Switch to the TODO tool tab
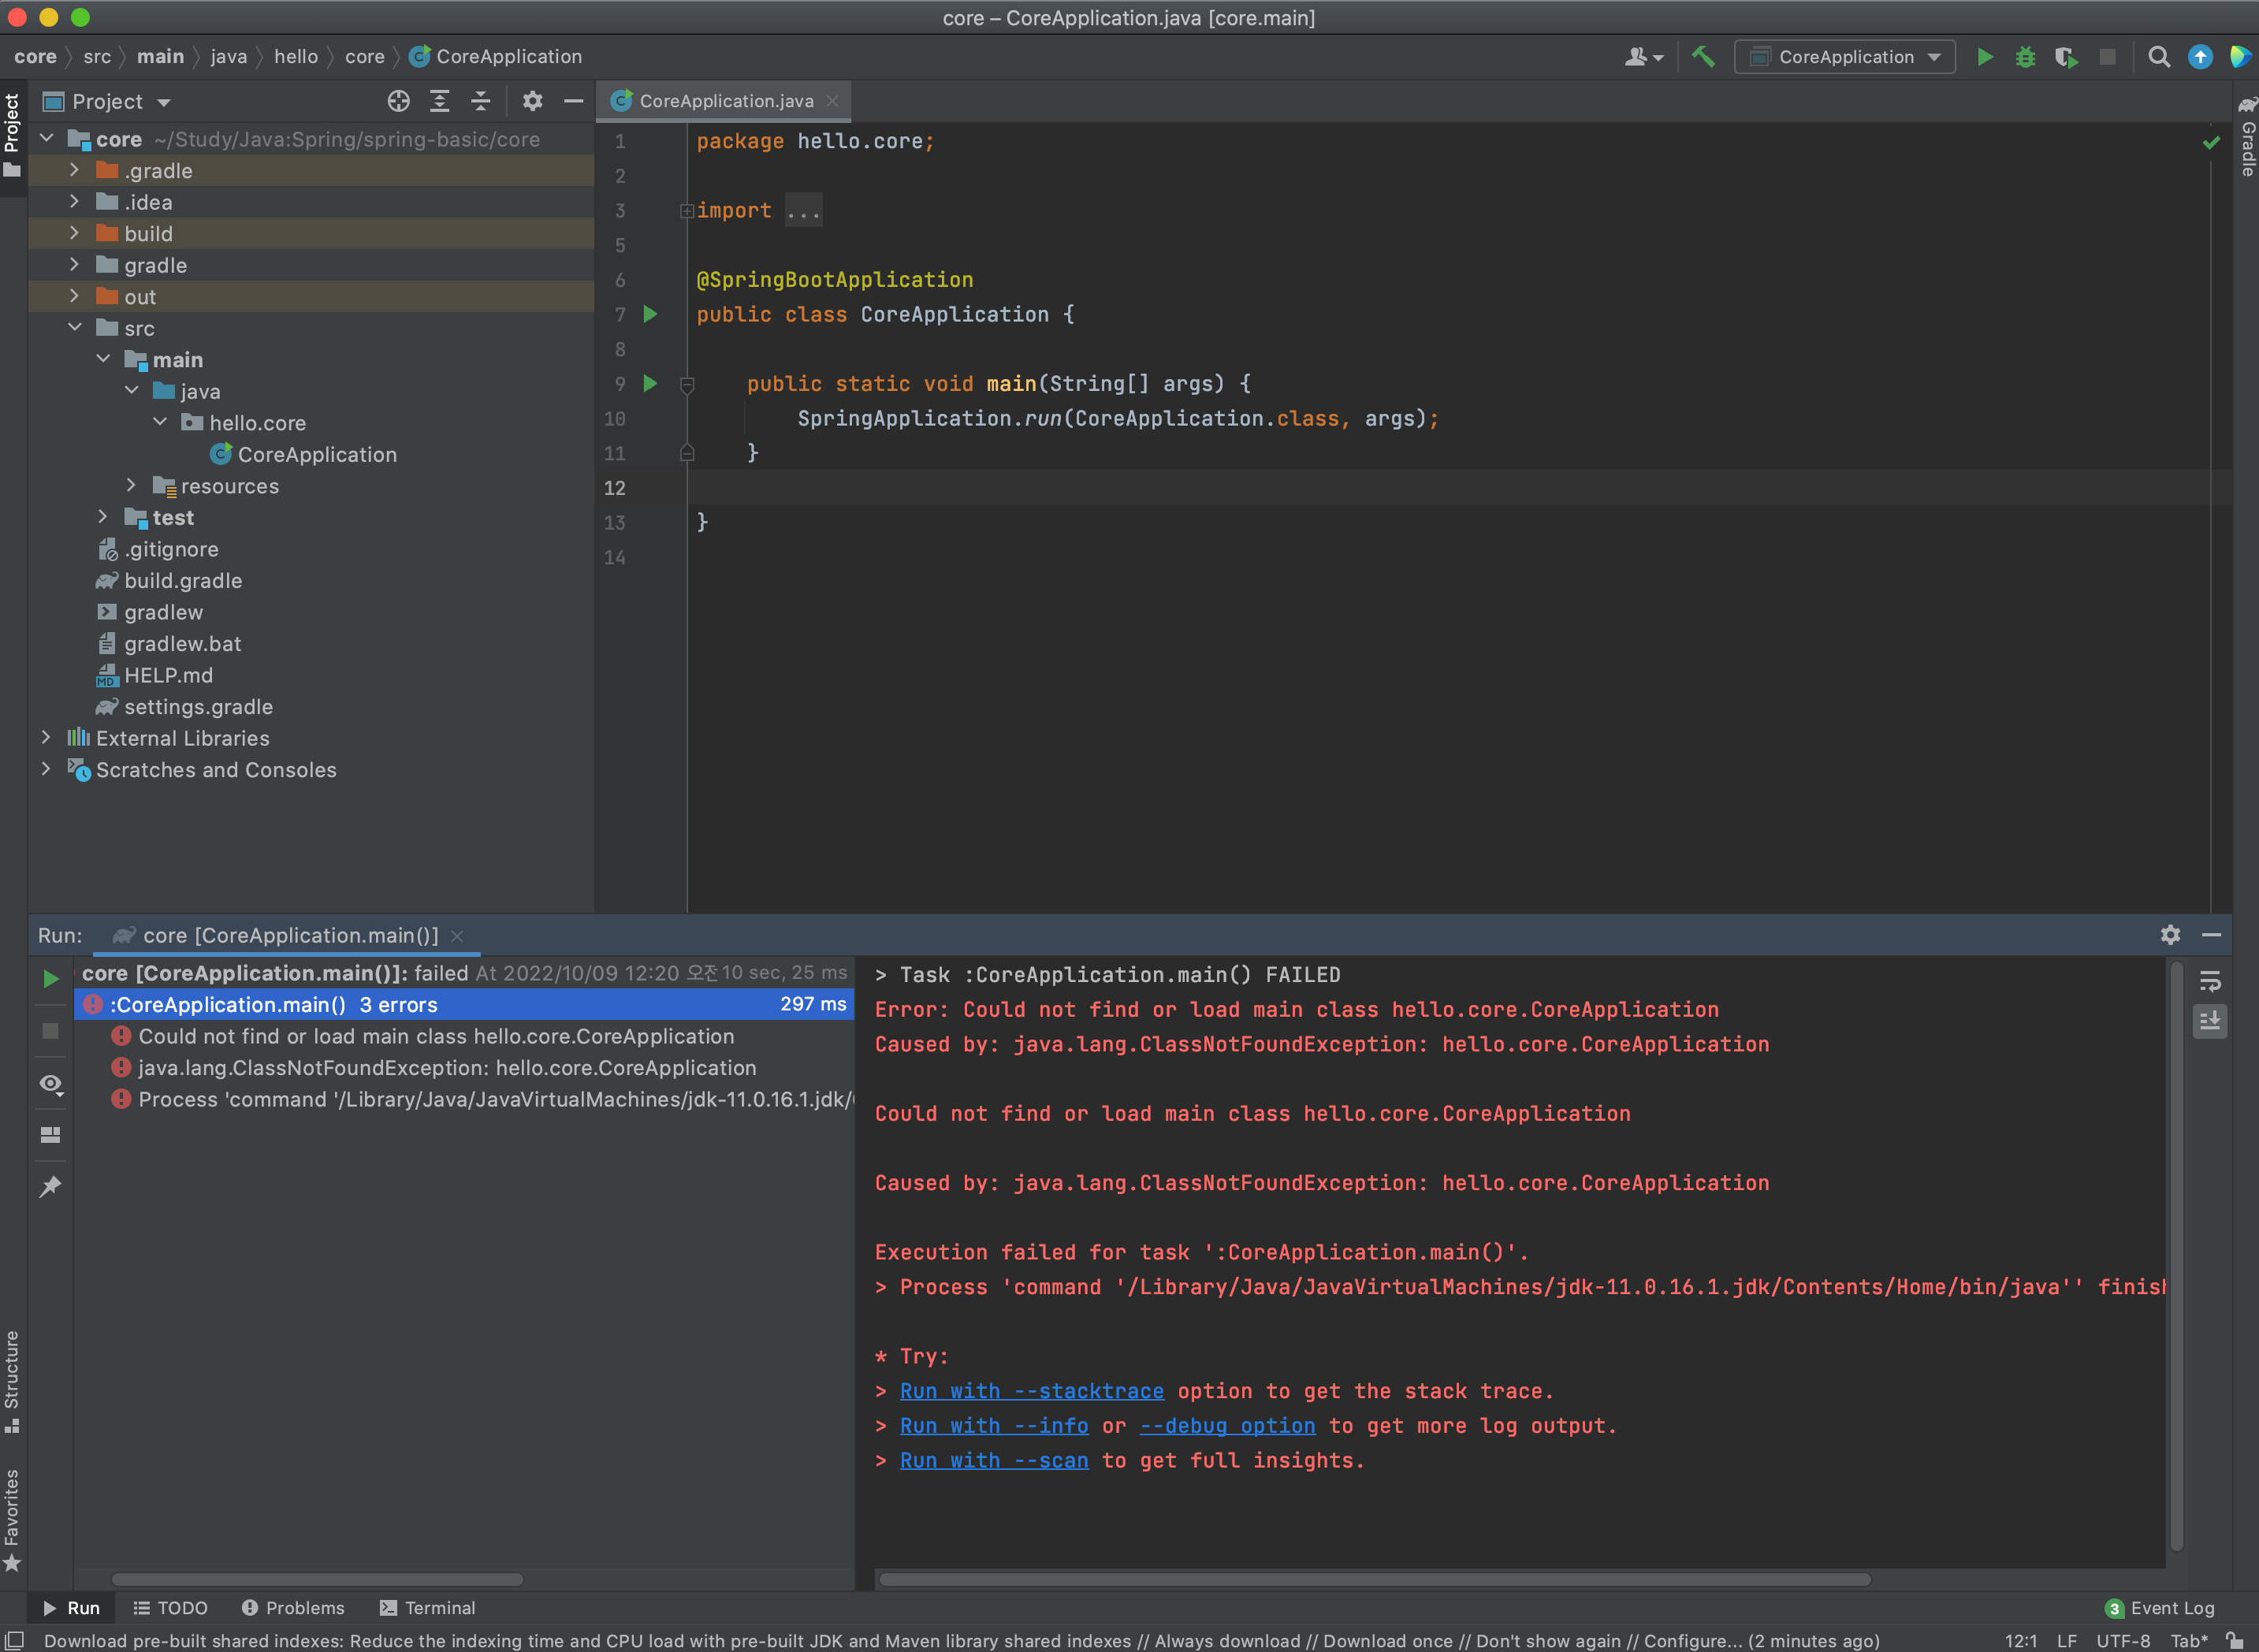Viewport: 2259px width, 1652px height. [x=170, y=1608]
